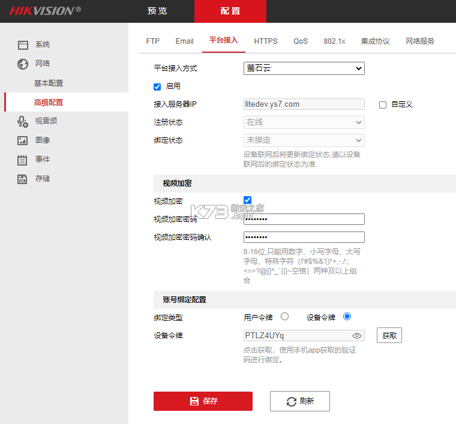The width and height of the screenshot is (456, 424).
Task: Click the network globe icon in the sidebar
Action: pyautogui.click(x=23, y=64)
